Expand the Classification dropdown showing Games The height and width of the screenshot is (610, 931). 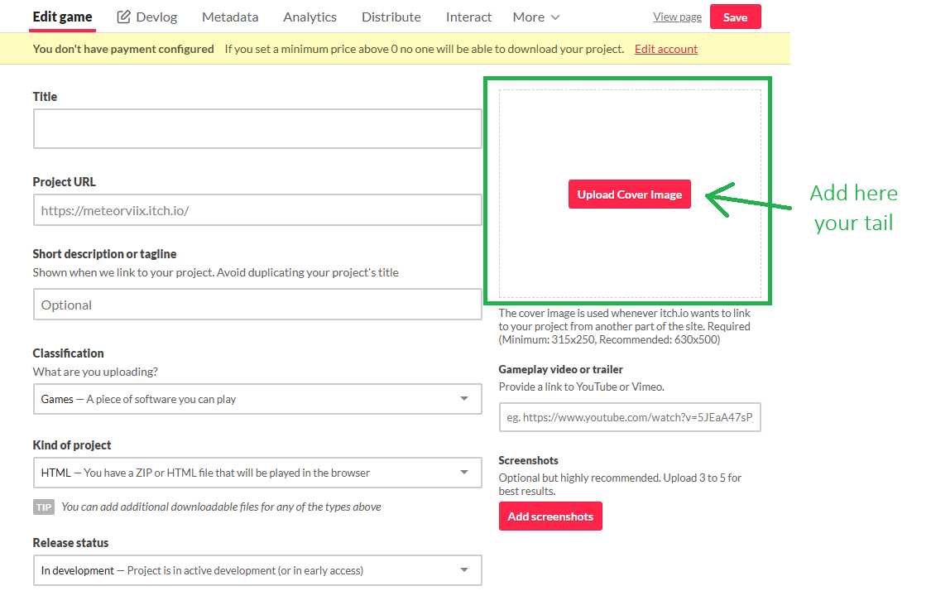[257, 399]
